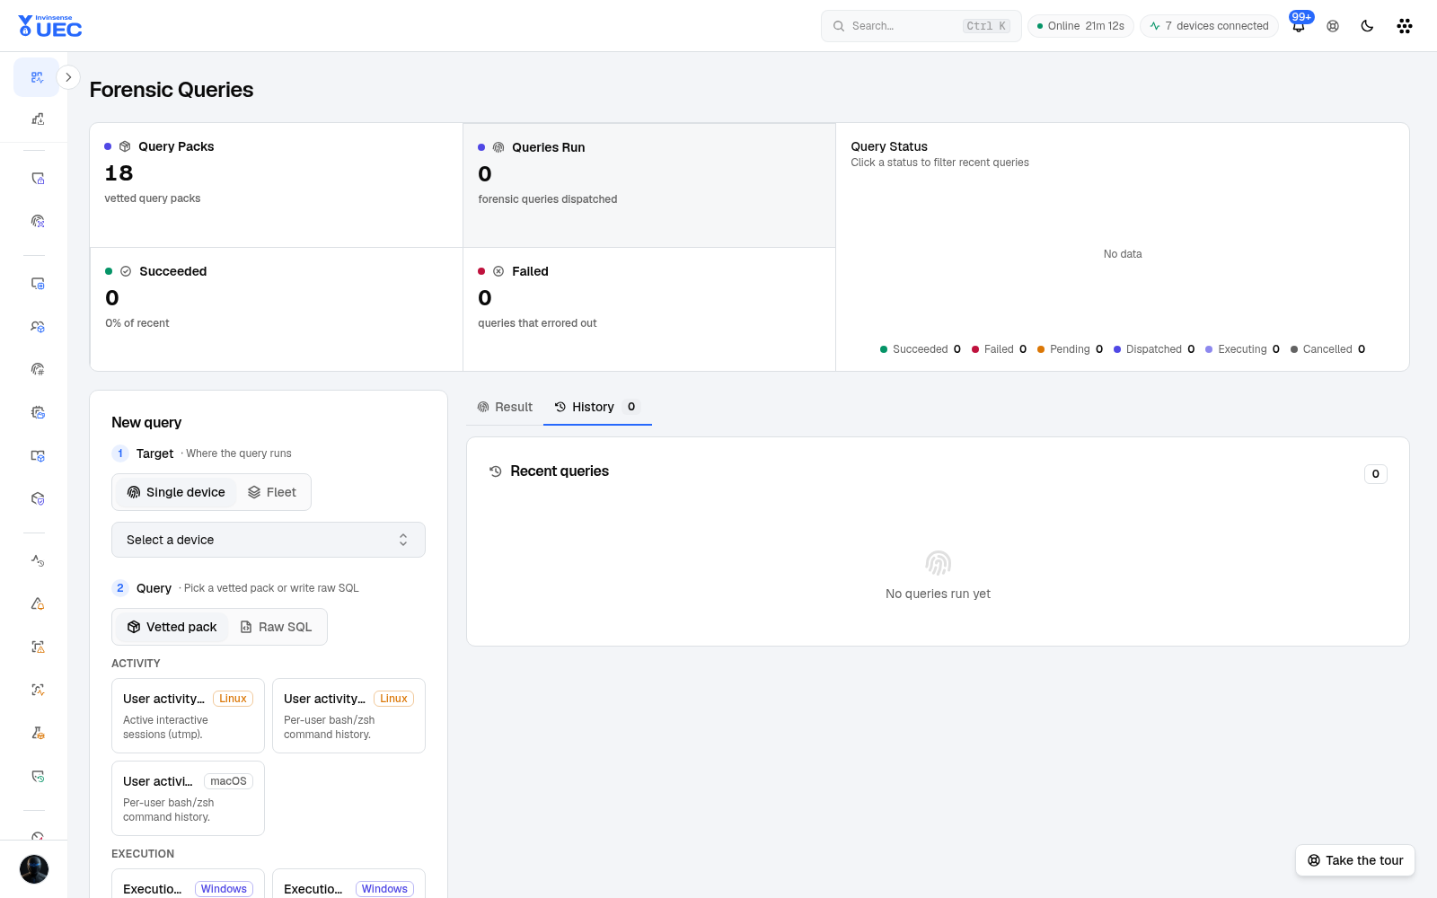Screen dimensions: 1437x898
Task: Filter query status by Cancelled
Action: click(x=1327, y=349)
